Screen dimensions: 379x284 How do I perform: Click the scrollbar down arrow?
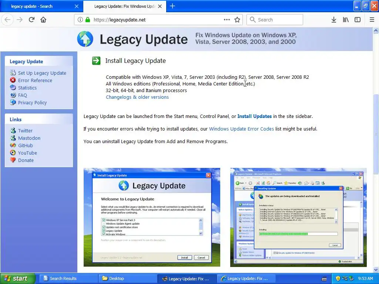[x=376, y=270]
